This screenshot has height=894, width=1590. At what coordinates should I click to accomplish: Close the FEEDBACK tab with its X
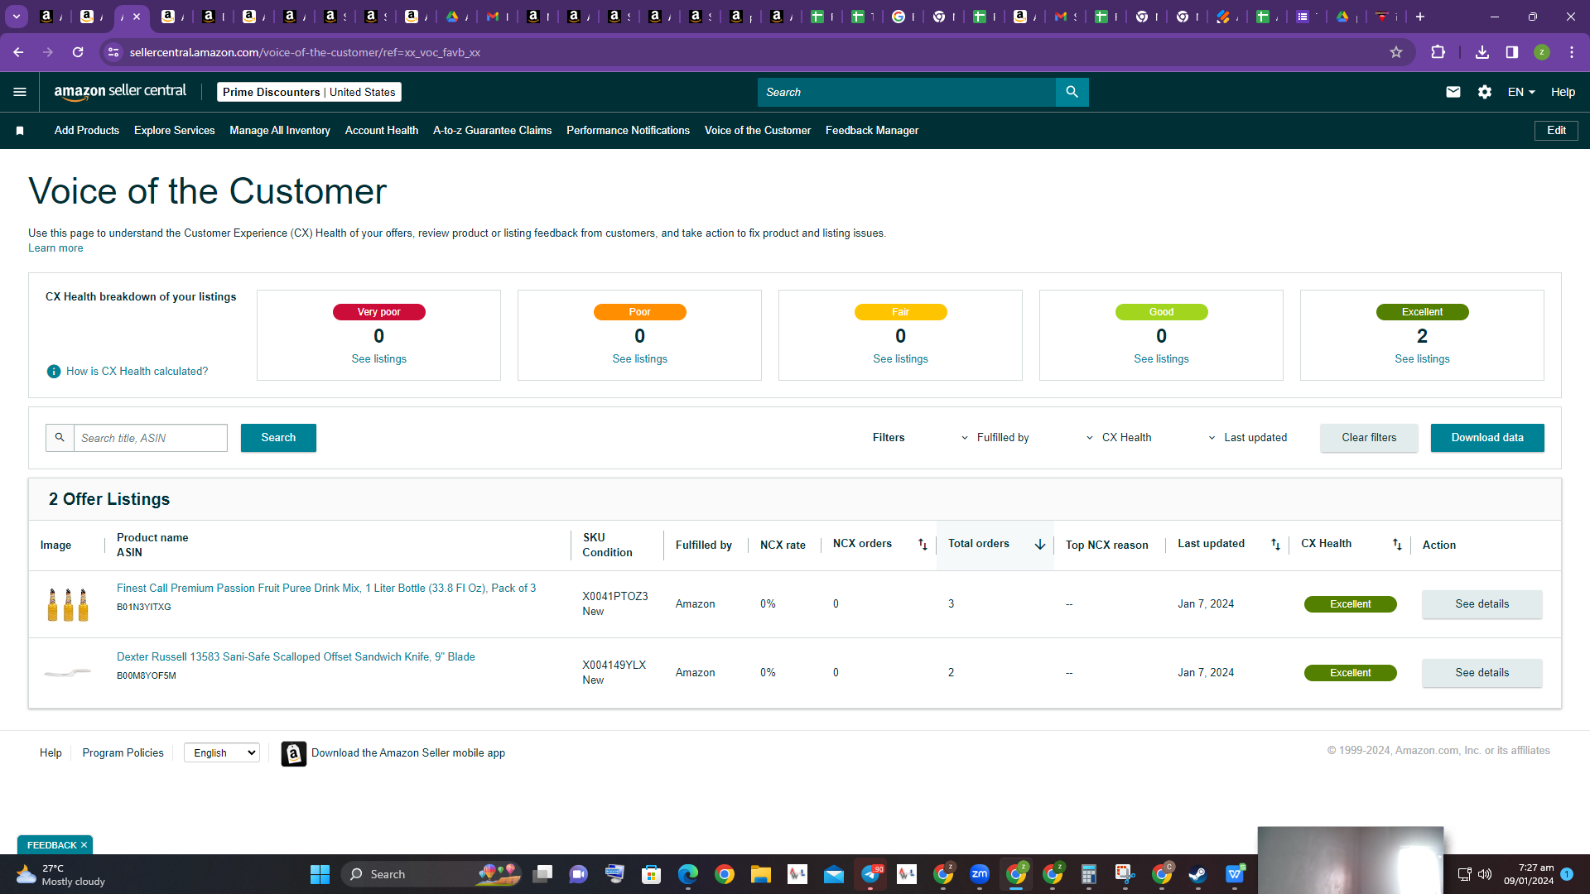coord(84,845)
